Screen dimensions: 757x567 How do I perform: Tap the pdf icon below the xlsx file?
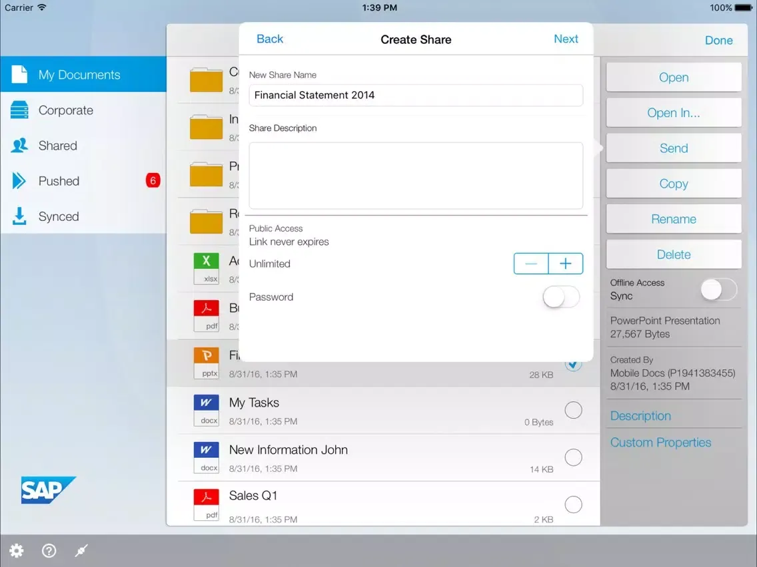click(206, 316)
